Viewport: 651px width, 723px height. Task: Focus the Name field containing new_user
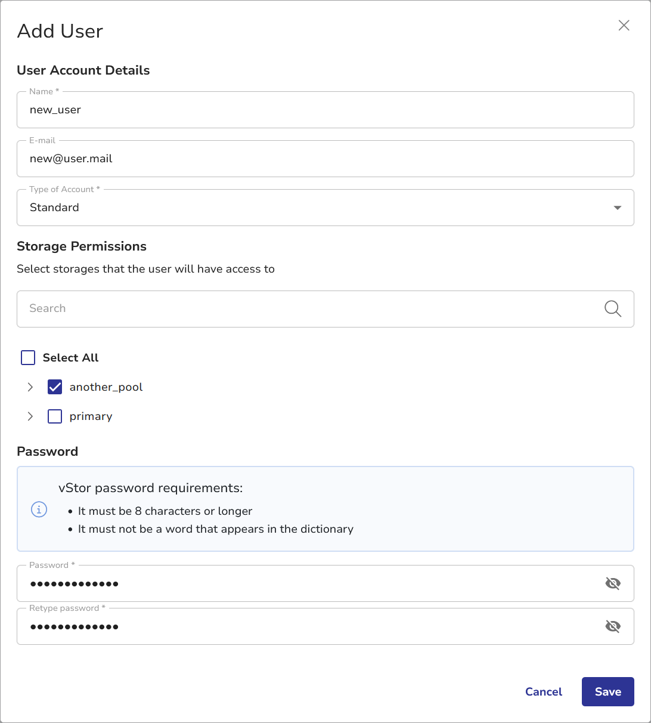click(325, 110)
